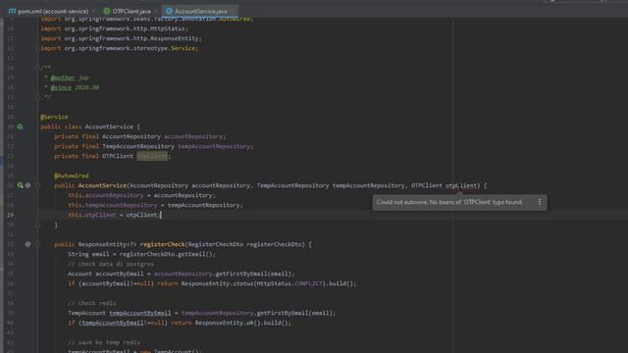Screen dimensions: 628x353
Task: Click the '// check redis' comment
Action: [92, 303]
